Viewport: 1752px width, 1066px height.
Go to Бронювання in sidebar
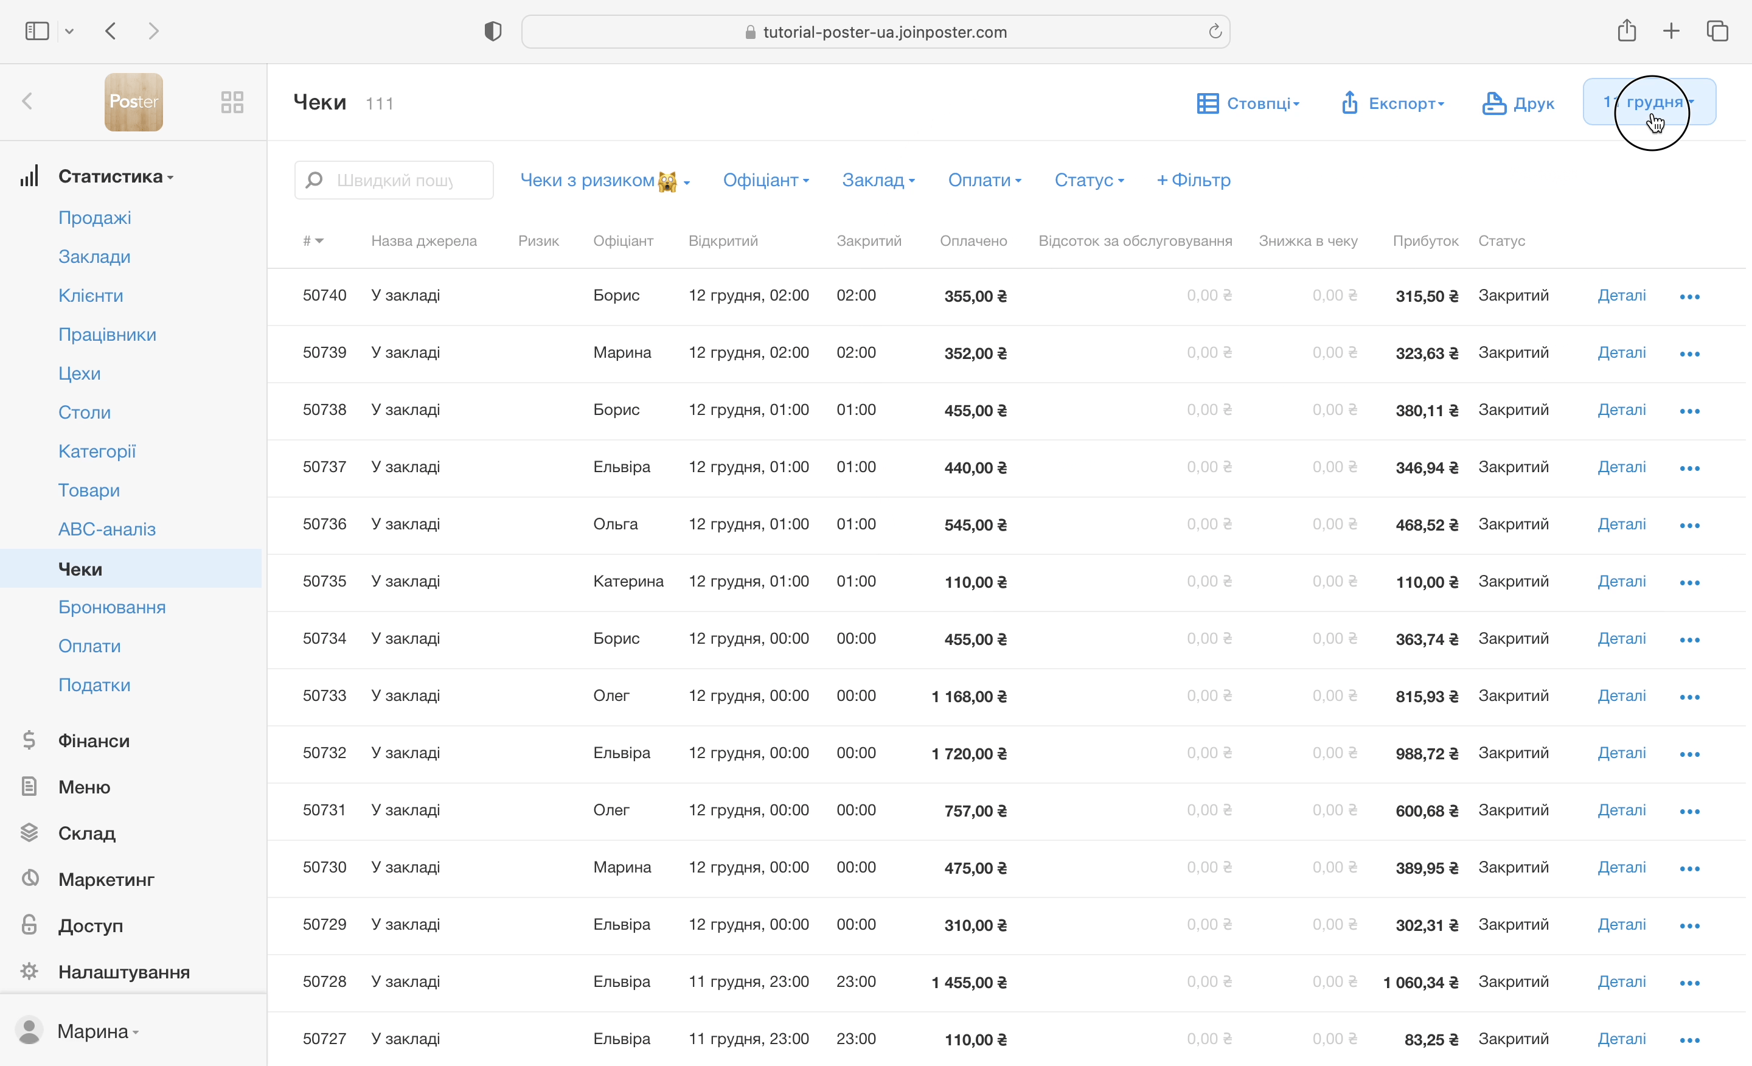(112, 607)
